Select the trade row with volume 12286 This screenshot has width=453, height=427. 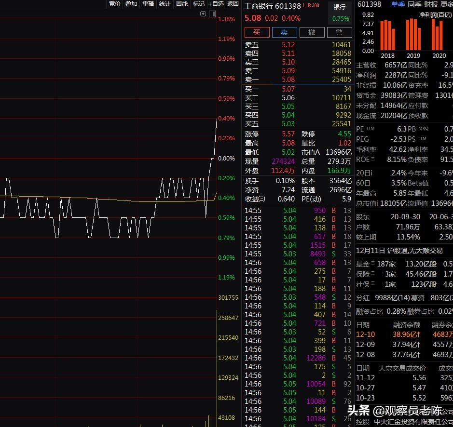click(x=298, y=358)
